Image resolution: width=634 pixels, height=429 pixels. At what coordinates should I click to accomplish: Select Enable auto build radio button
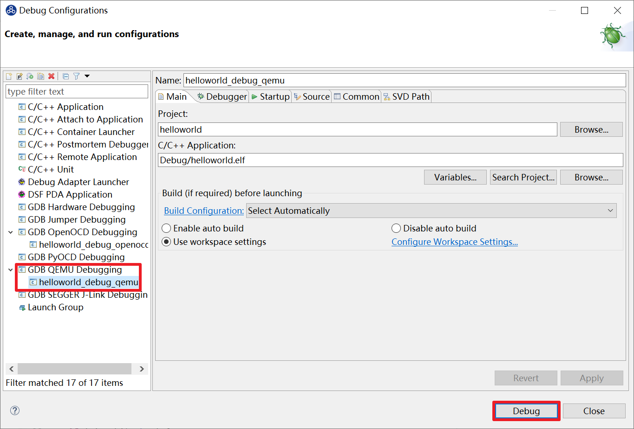(x=166, y=228)
